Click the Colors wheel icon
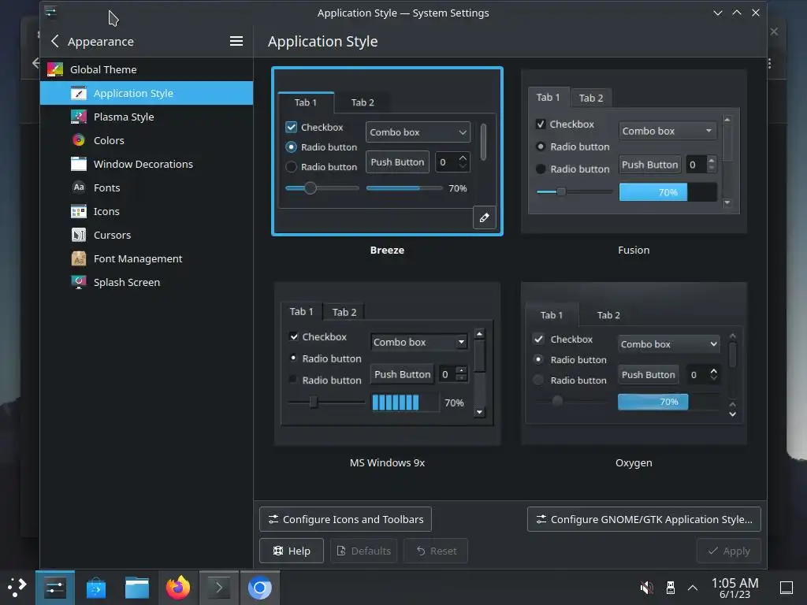Image resolution: width=807 pixels, height=605 pixels. click(x=79, y=140)
